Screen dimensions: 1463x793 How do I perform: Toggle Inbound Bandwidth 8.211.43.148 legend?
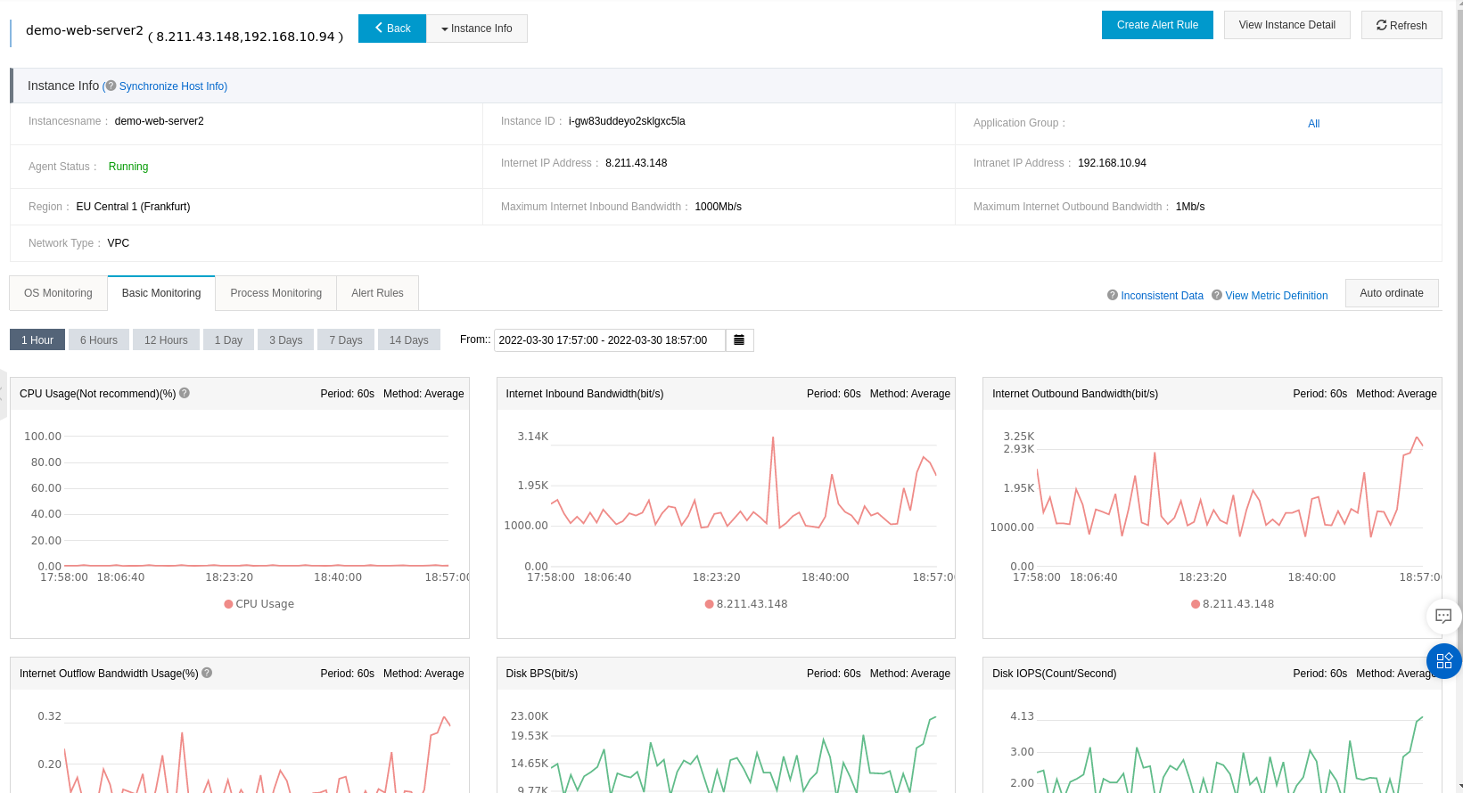[746, 604]
